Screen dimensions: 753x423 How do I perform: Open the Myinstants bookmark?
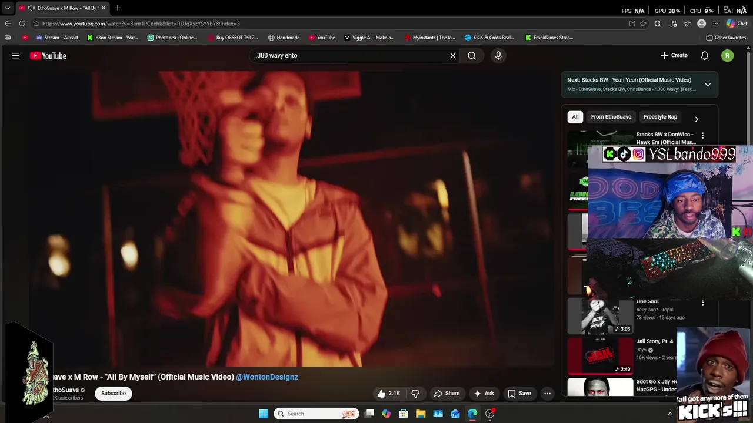429,38
